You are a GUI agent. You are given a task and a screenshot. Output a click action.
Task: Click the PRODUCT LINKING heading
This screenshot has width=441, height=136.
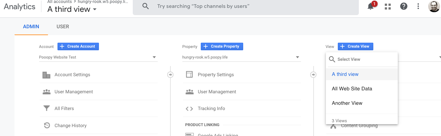tap(202, 125)
